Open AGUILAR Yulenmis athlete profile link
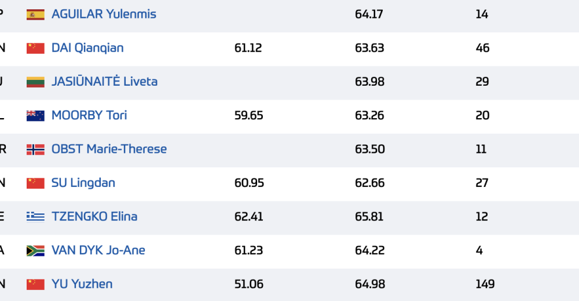The height and width of the screenshot is (301, 579). point(104,14)
